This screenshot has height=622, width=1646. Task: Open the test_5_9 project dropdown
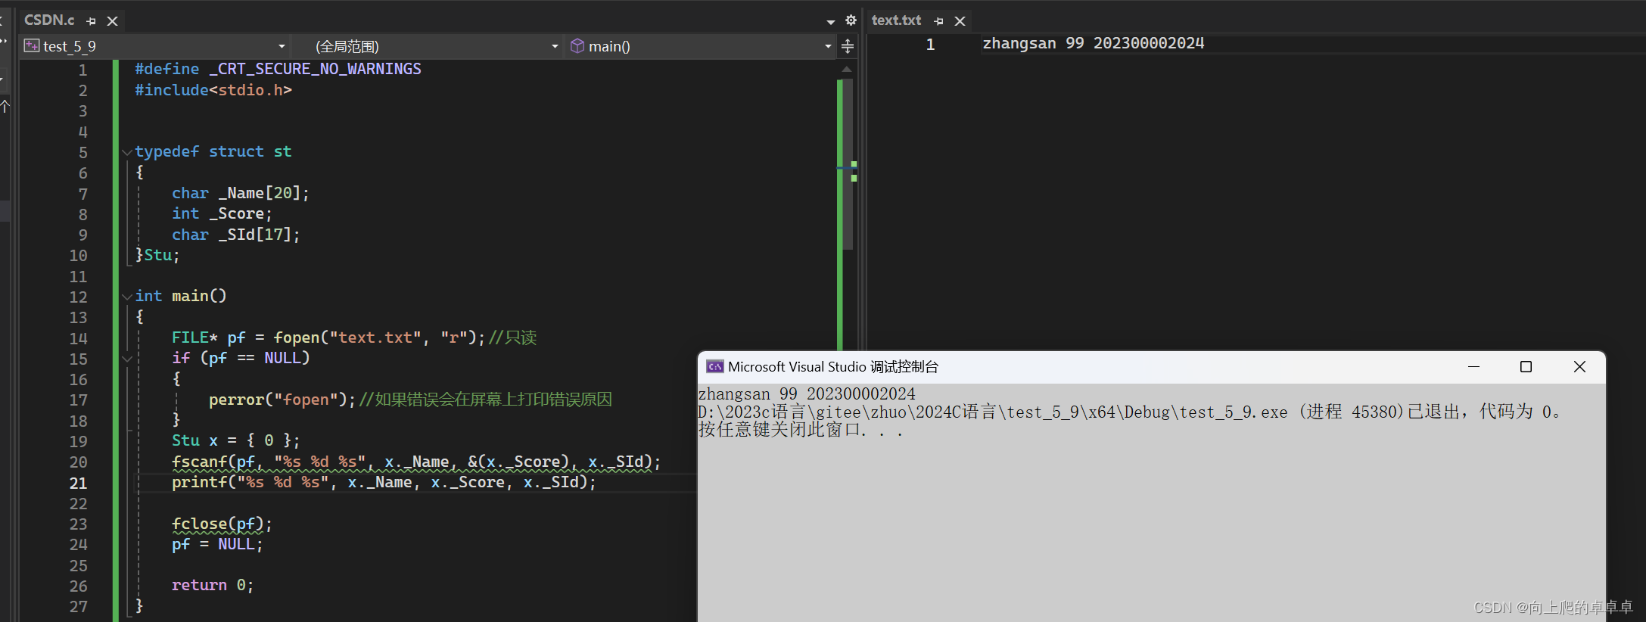coord(155,46)
